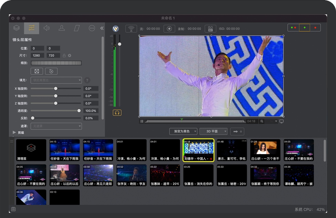
Task: Switch to the audio properties speaker tab
Action: pos(47,28)
